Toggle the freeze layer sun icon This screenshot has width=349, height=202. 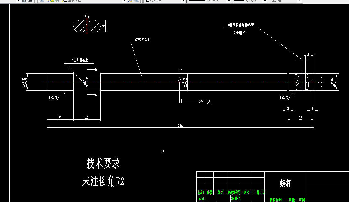click(x=52, y=1)
